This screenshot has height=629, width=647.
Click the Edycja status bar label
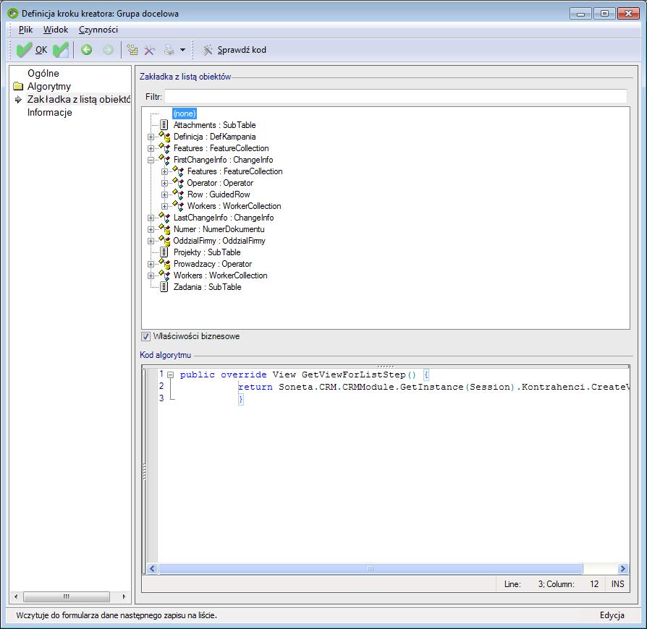[612, 615]
